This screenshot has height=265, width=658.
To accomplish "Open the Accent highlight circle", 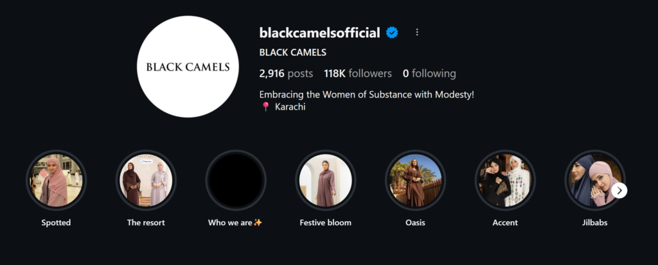I will coord(505,180).
